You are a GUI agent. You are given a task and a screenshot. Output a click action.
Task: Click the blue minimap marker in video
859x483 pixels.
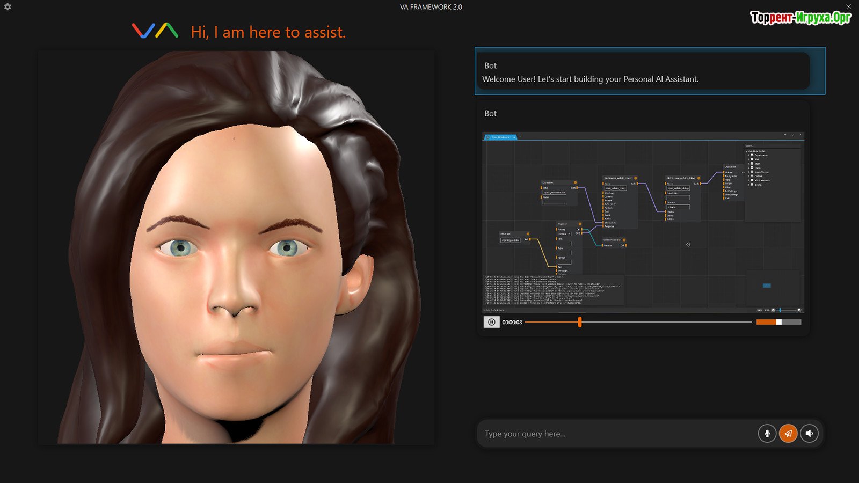pos(767,286)
